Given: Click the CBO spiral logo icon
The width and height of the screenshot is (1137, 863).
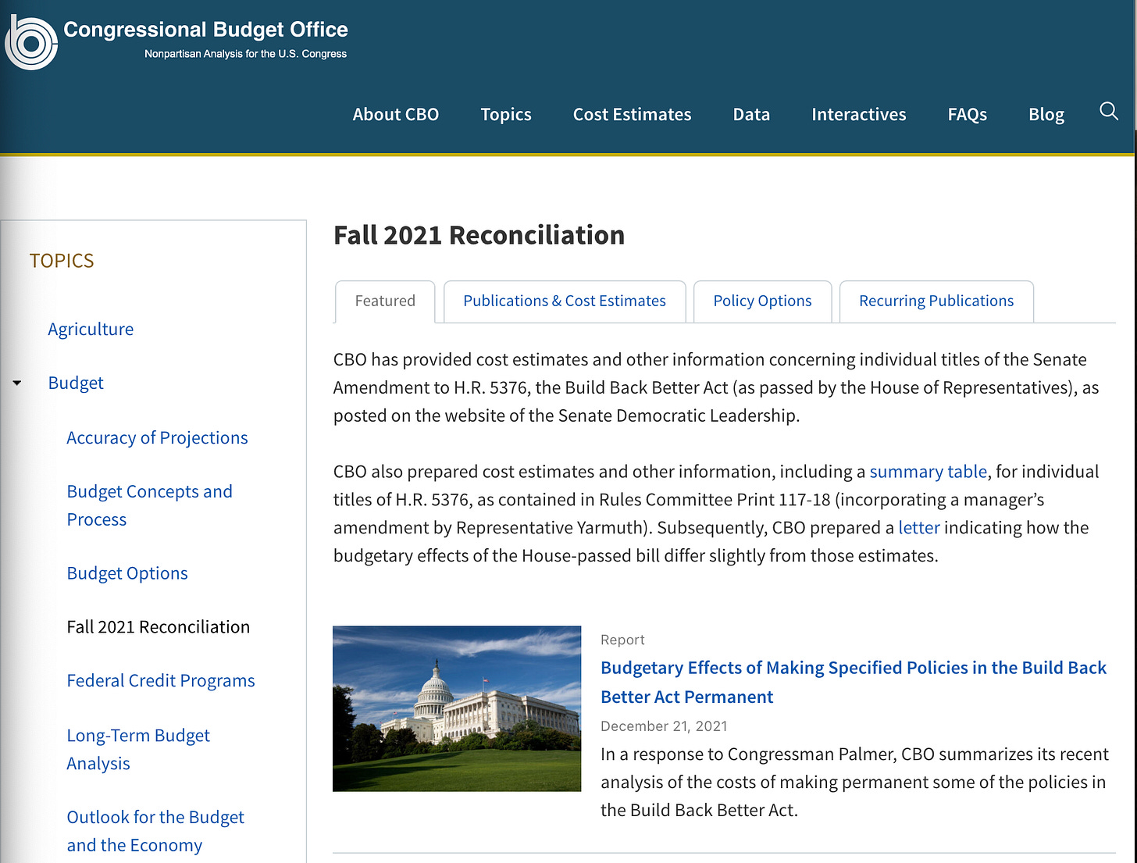Looking at the screenshot, I should pyautogui.click(x=31, y=42).
